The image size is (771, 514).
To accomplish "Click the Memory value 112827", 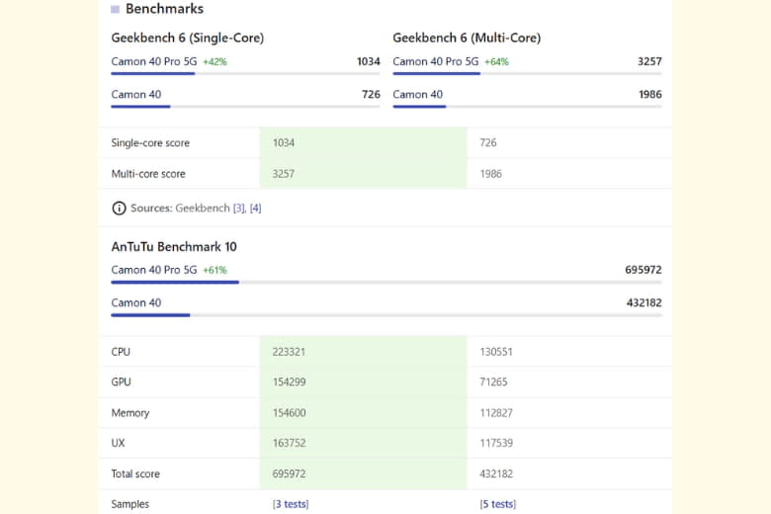I will click(x=496, y=413).
